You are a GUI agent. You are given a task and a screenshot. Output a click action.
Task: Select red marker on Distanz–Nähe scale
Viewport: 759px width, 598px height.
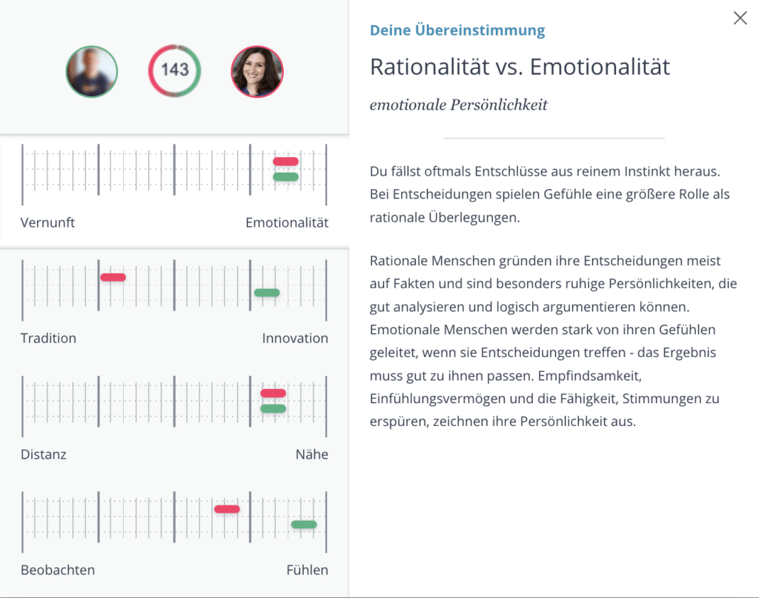pos(273,393)
